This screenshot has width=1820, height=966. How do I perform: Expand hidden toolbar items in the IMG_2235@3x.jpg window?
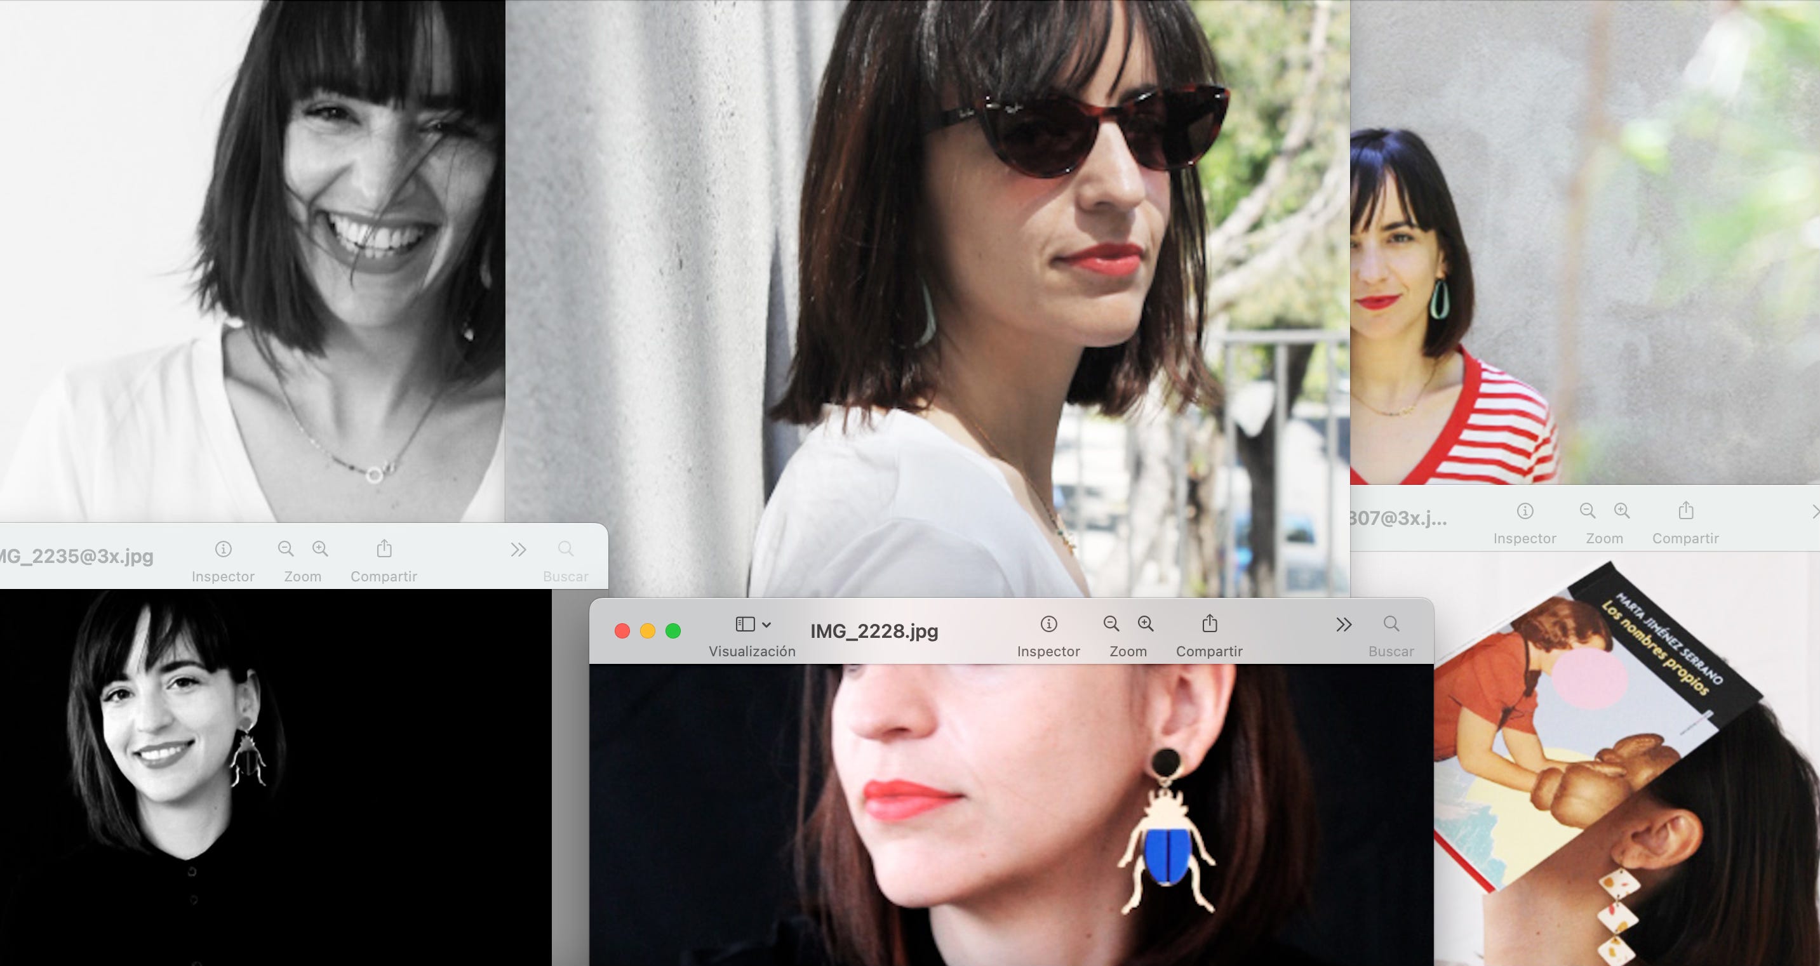[x=519, y=550]
